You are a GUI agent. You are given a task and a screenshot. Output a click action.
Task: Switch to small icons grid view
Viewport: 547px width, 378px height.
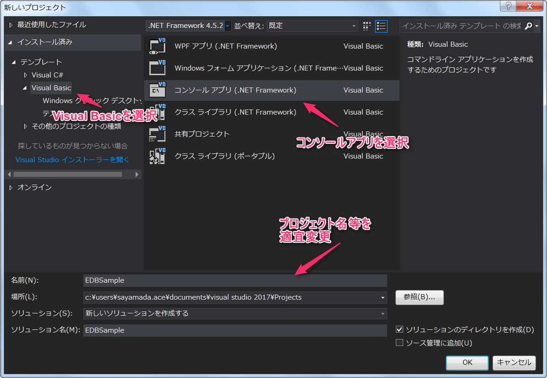(367, 26)
